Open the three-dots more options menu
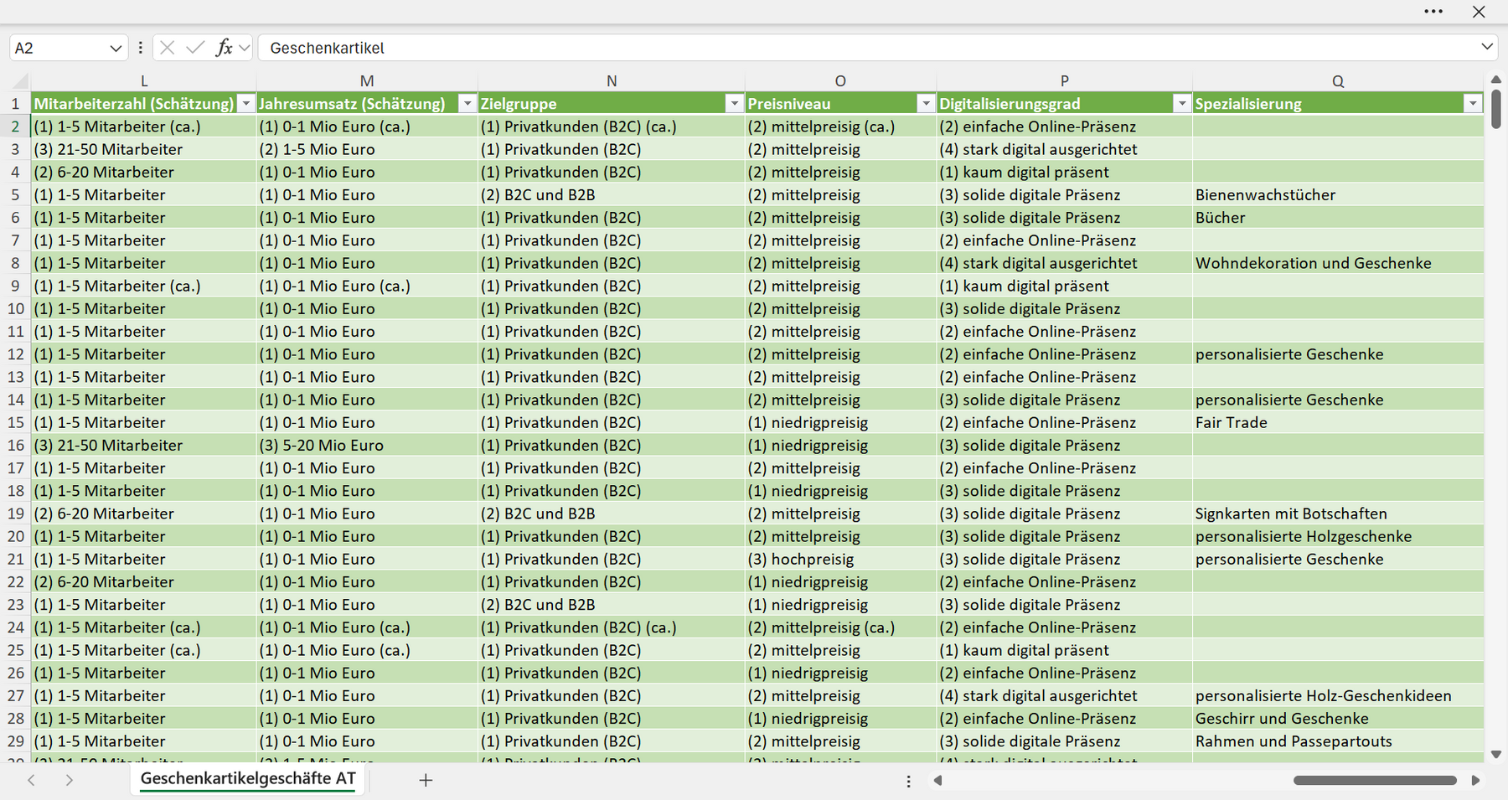This screenshot has width=1508, height=800. click(x=1433, y=12)
